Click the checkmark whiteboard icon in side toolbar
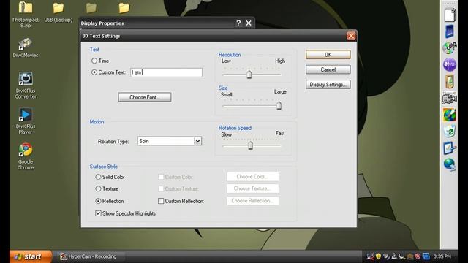 (450, 148)
